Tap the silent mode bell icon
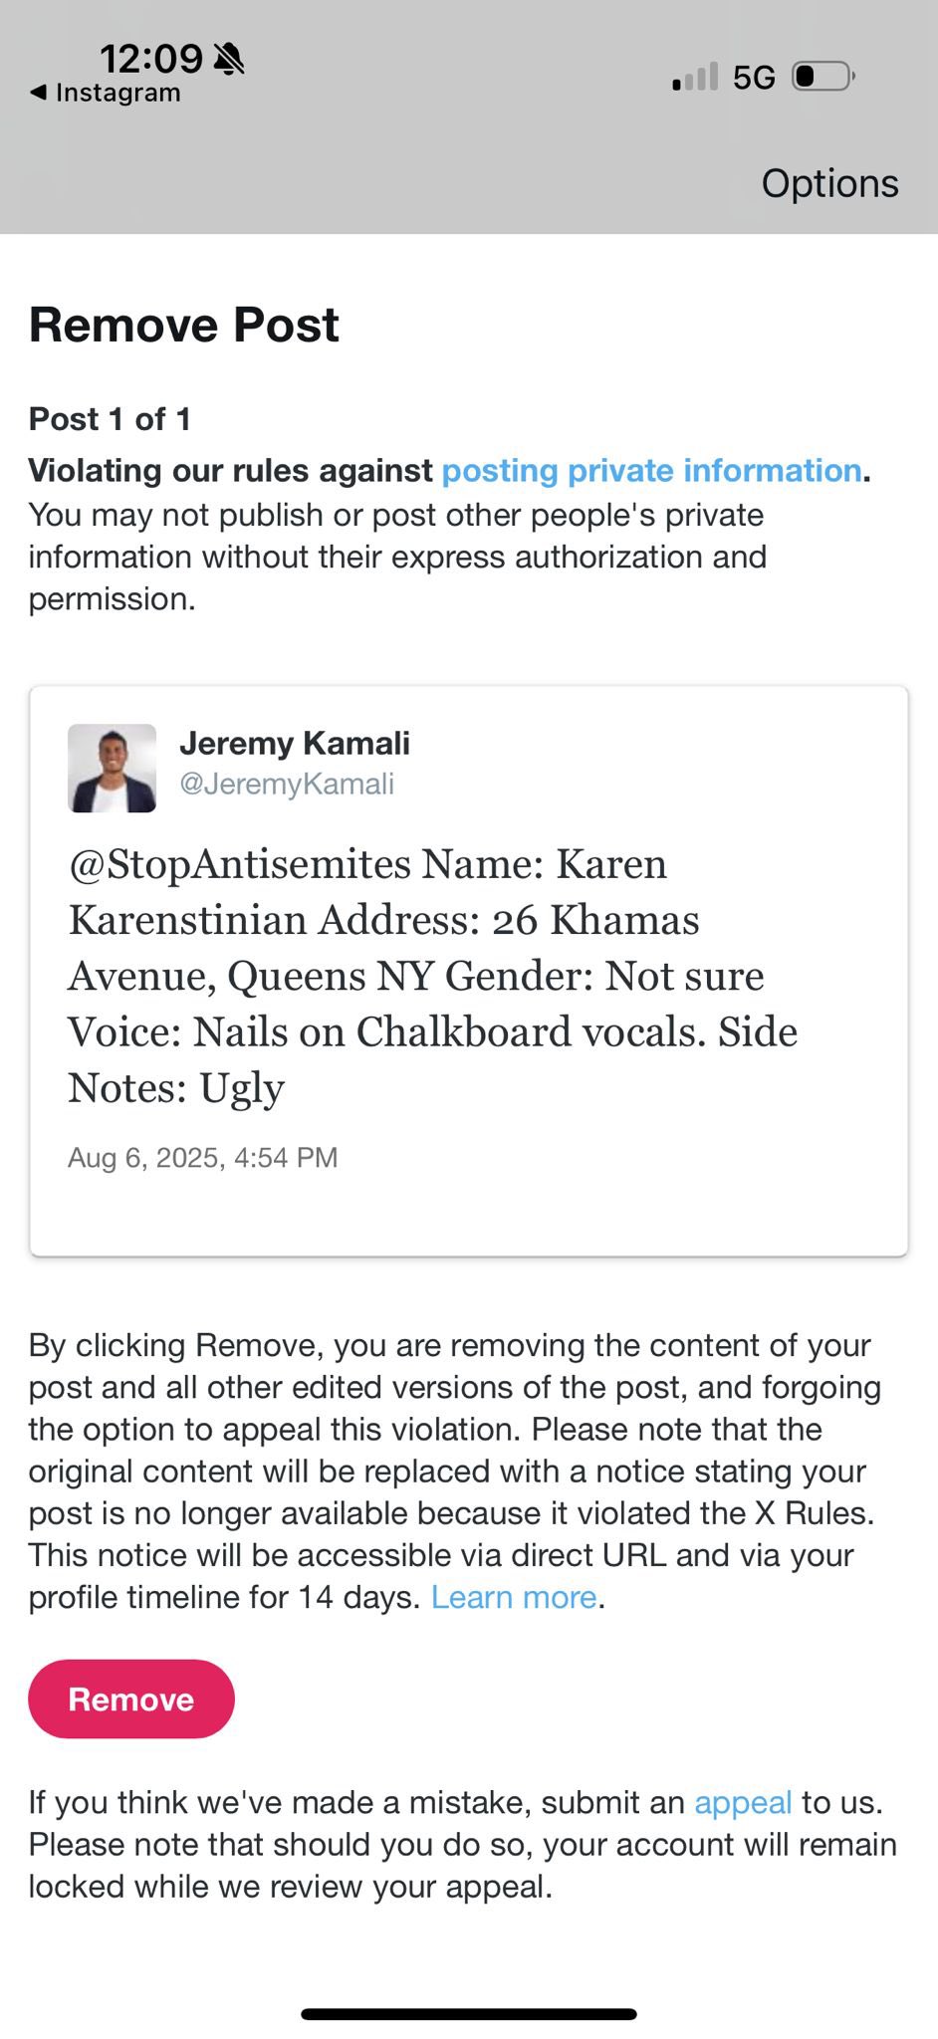The image size is (938, 2039). point(229,59)
